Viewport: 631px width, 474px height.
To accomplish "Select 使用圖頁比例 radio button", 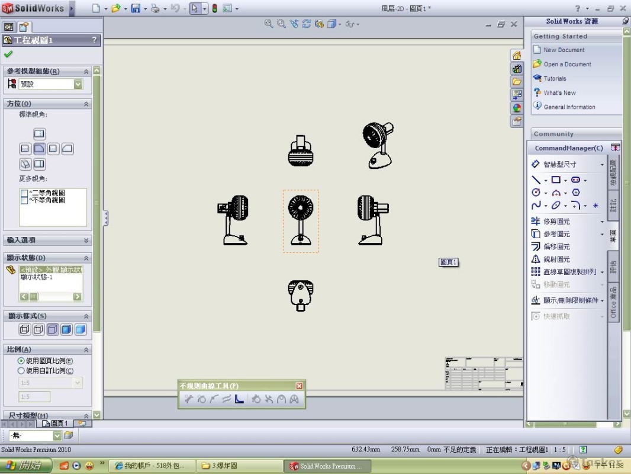I will click(x=21, y=361).
